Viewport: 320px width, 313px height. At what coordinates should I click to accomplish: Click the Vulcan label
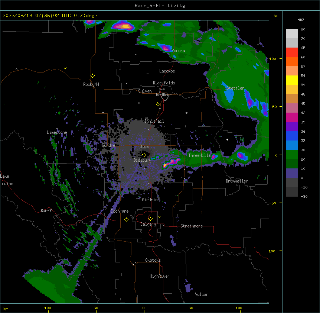click(x=202, y=294)
